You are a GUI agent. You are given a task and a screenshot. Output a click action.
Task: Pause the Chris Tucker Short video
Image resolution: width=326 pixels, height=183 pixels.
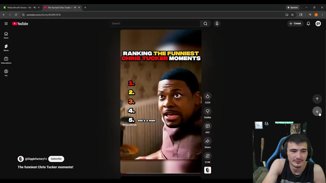[x=161, y=102]
